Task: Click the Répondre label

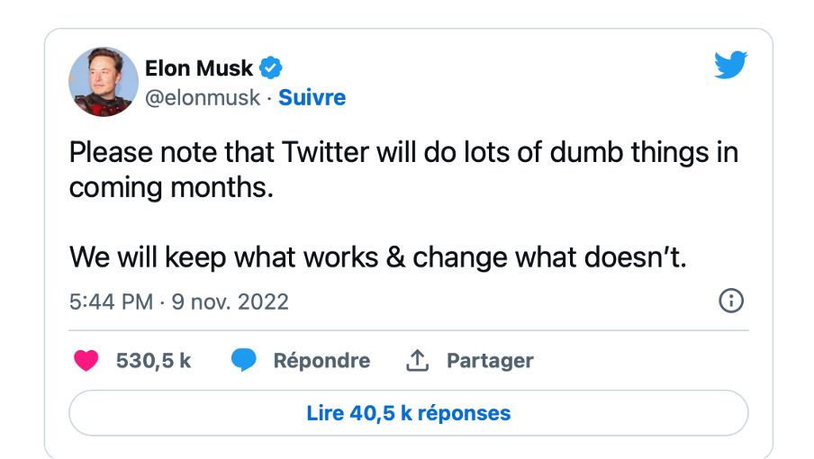Action: click(x=321, y=361)
